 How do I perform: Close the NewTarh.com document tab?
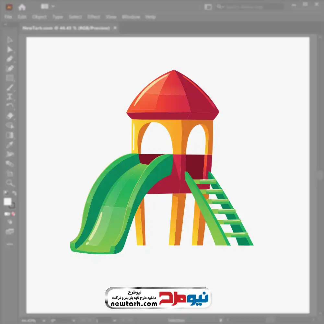pyautogui.click(x=115, y=28)
